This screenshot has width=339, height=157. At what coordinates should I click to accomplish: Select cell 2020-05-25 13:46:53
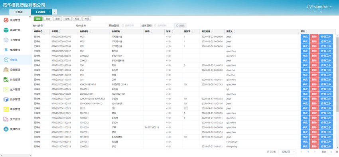[212, 66]
